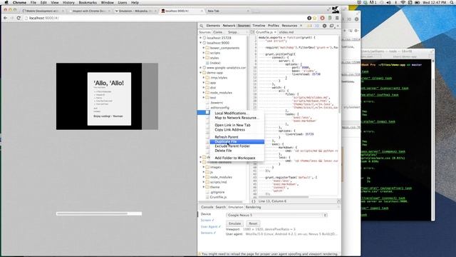Click the slide progress bar under the preview
The width and height of the screenshot is (456, 257).
click(x=99, y=213)
